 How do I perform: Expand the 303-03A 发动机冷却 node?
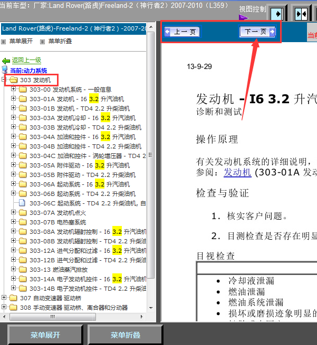coord(13,117)
